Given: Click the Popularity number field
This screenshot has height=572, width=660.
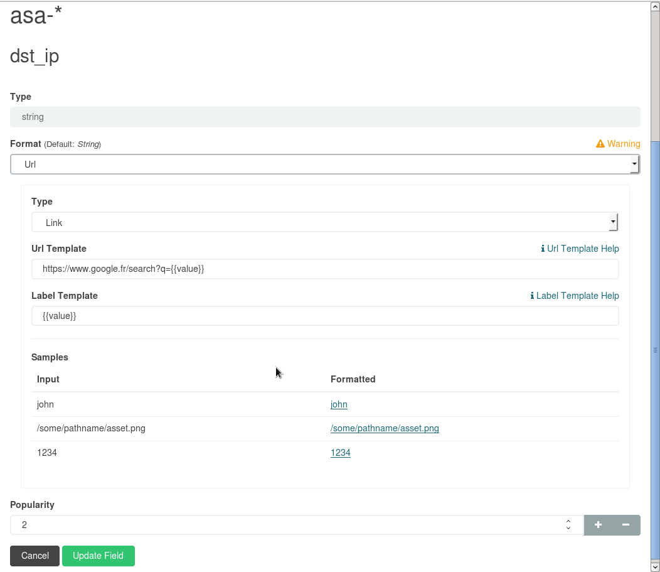Looking at the screenshot, I should (297, 525).
